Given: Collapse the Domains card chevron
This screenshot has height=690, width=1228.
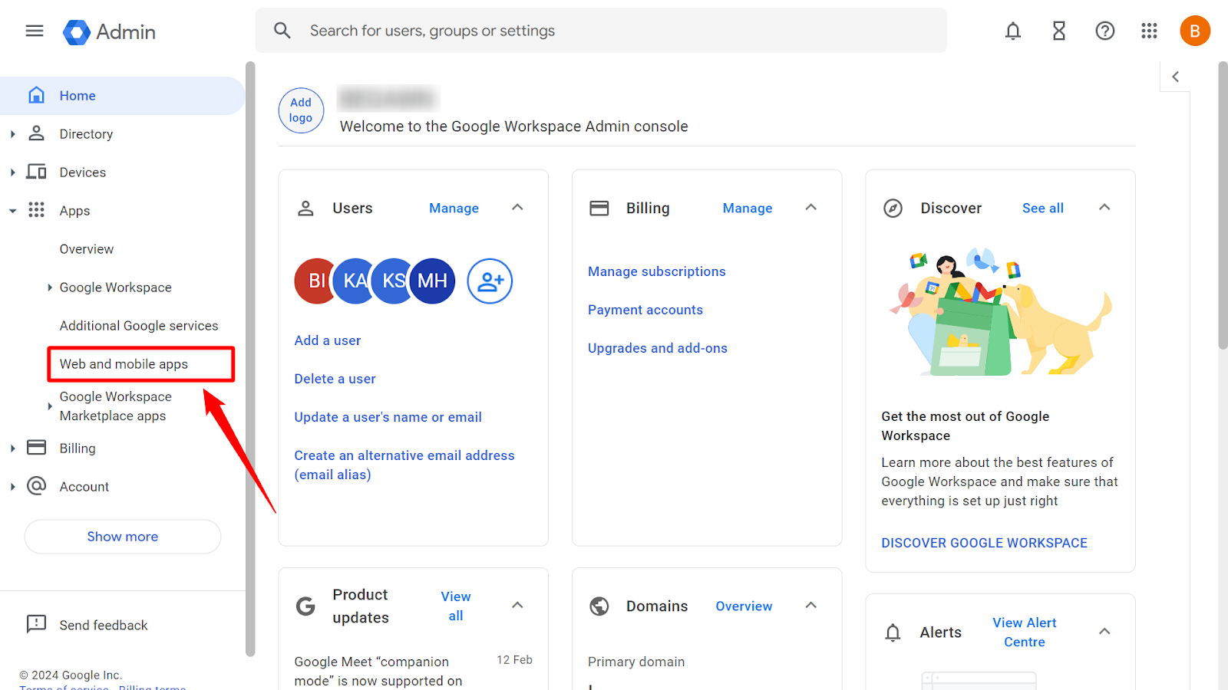Looking at the screenshot, I should click(811, 605).
